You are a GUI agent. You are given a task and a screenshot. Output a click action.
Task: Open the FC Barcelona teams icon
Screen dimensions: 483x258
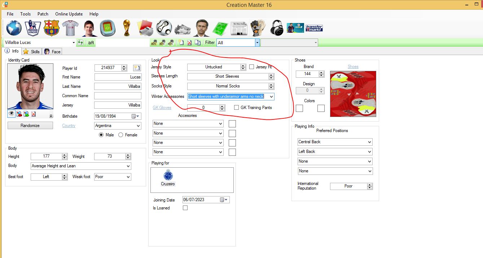pyautogui.click(x=51, y=28)
